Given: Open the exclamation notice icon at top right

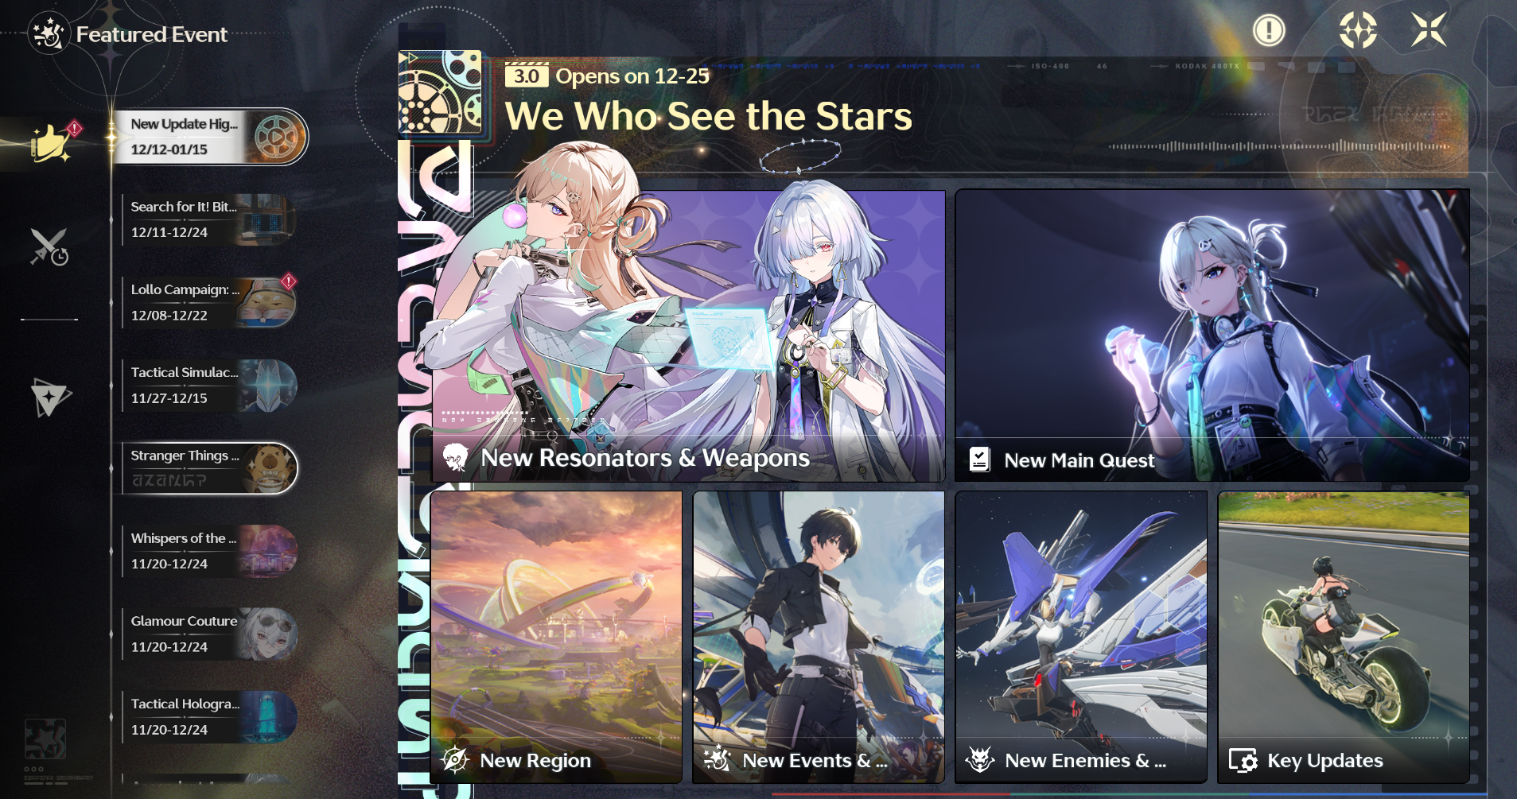Looking at the screenshot, I should click(x=1269, y=31).
